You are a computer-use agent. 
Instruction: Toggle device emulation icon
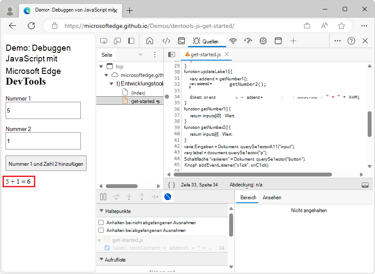click(117, 41)
